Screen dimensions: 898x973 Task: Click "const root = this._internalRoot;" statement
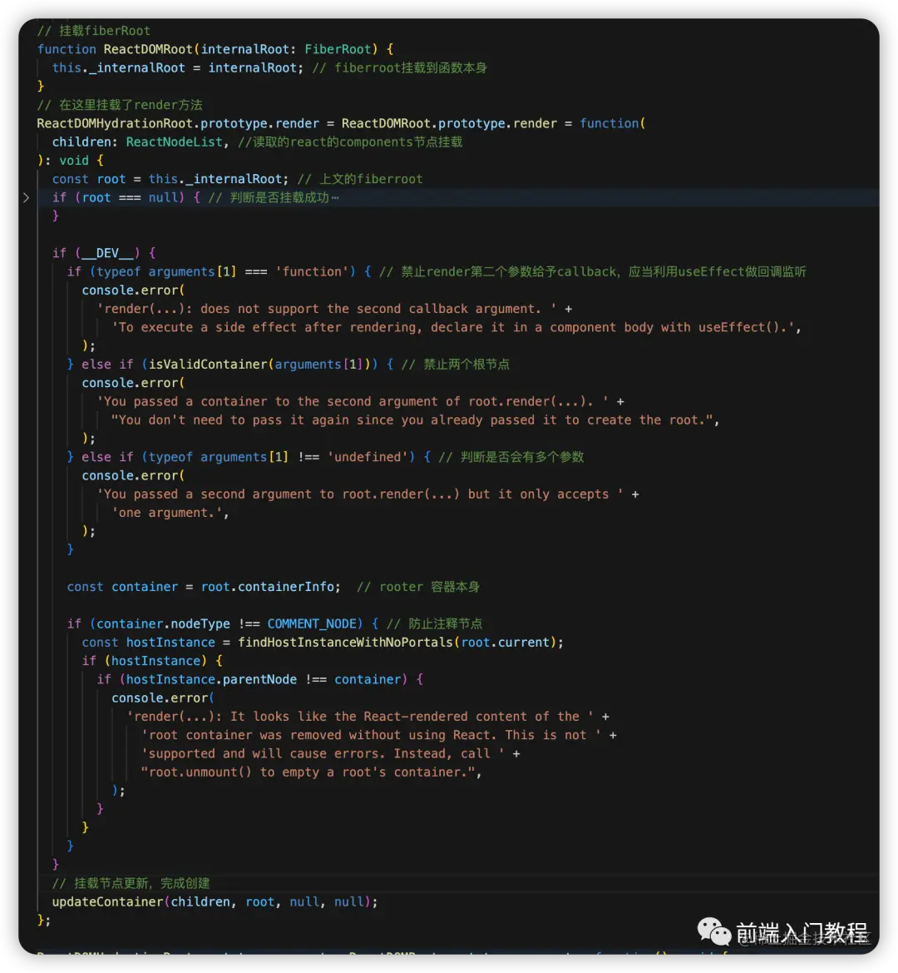[170, 179]
